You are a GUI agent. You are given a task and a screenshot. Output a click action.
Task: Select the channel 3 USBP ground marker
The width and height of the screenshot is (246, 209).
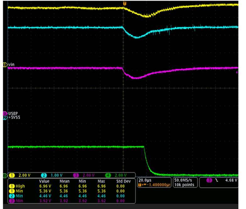click(x=5, y=113)
